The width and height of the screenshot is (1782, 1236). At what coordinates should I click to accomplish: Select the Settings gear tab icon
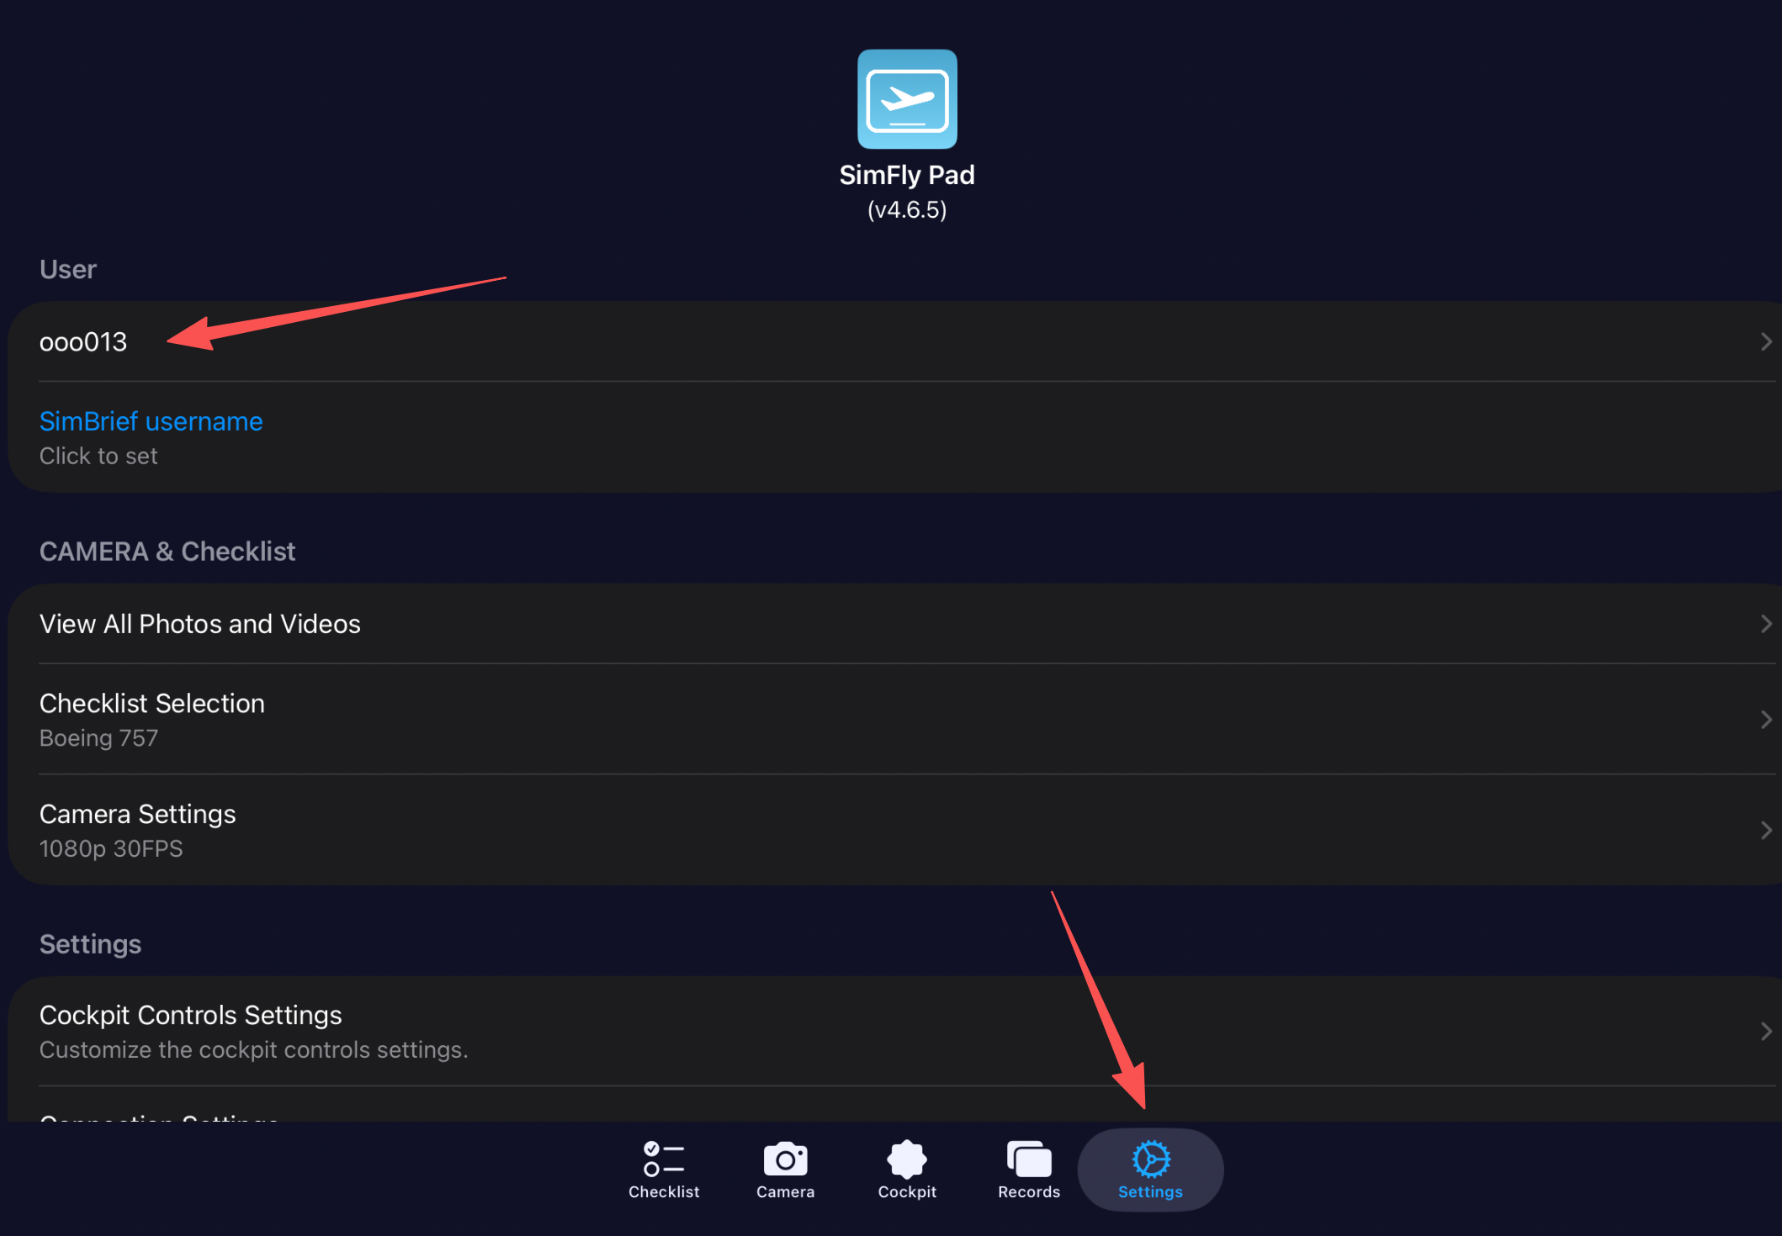pos(1150,1159)
